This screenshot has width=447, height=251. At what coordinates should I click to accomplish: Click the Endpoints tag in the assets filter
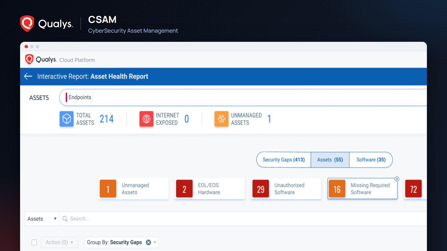[x=79, y=97]
